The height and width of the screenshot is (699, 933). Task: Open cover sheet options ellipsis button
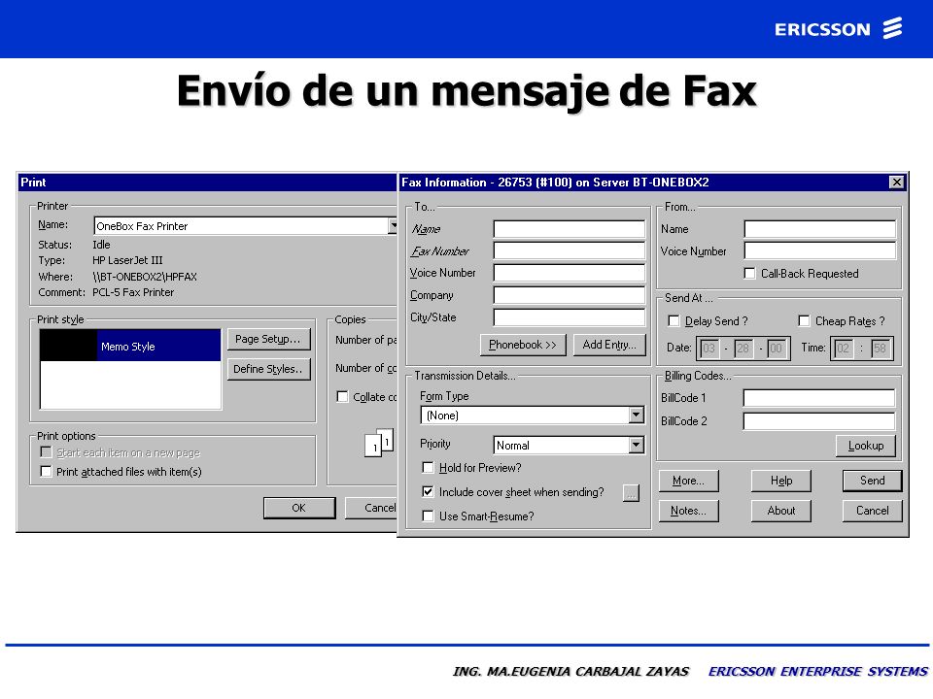pos(632,493)
